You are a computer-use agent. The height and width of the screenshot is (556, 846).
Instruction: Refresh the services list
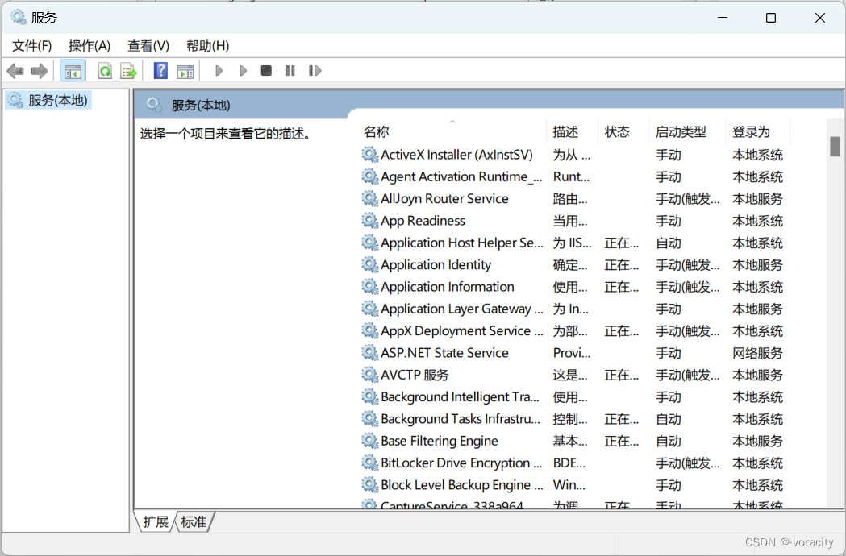tap(104, 71)
